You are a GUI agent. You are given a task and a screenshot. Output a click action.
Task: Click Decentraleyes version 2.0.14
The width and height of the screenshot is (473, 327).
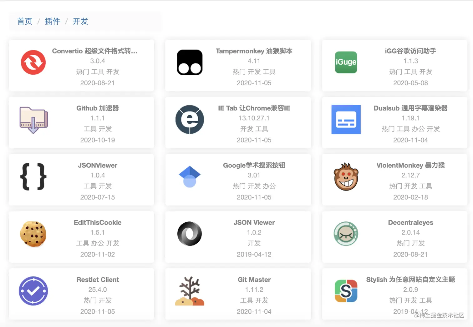pos(410,232)
